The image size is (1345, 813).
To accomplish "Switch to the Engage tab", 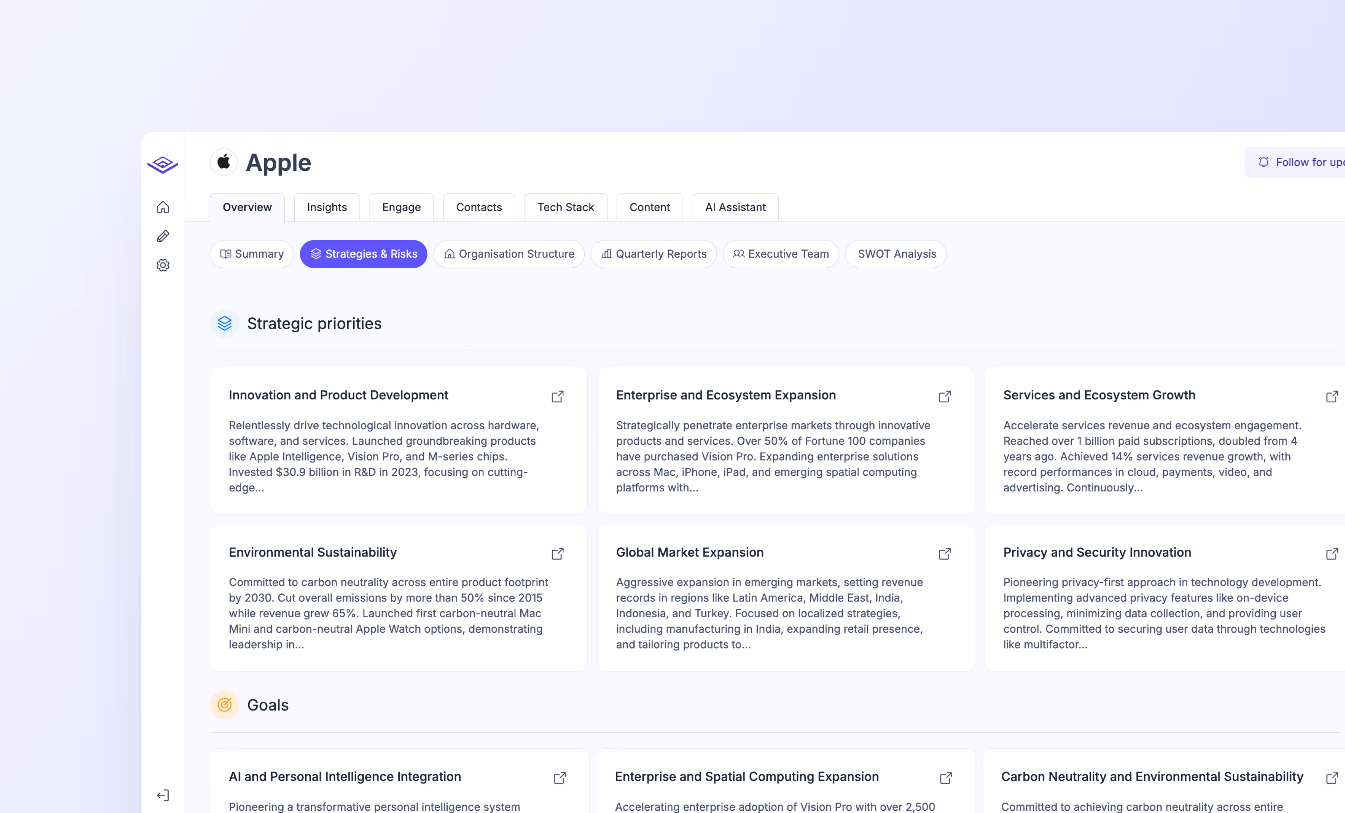I will coord(402,207).
